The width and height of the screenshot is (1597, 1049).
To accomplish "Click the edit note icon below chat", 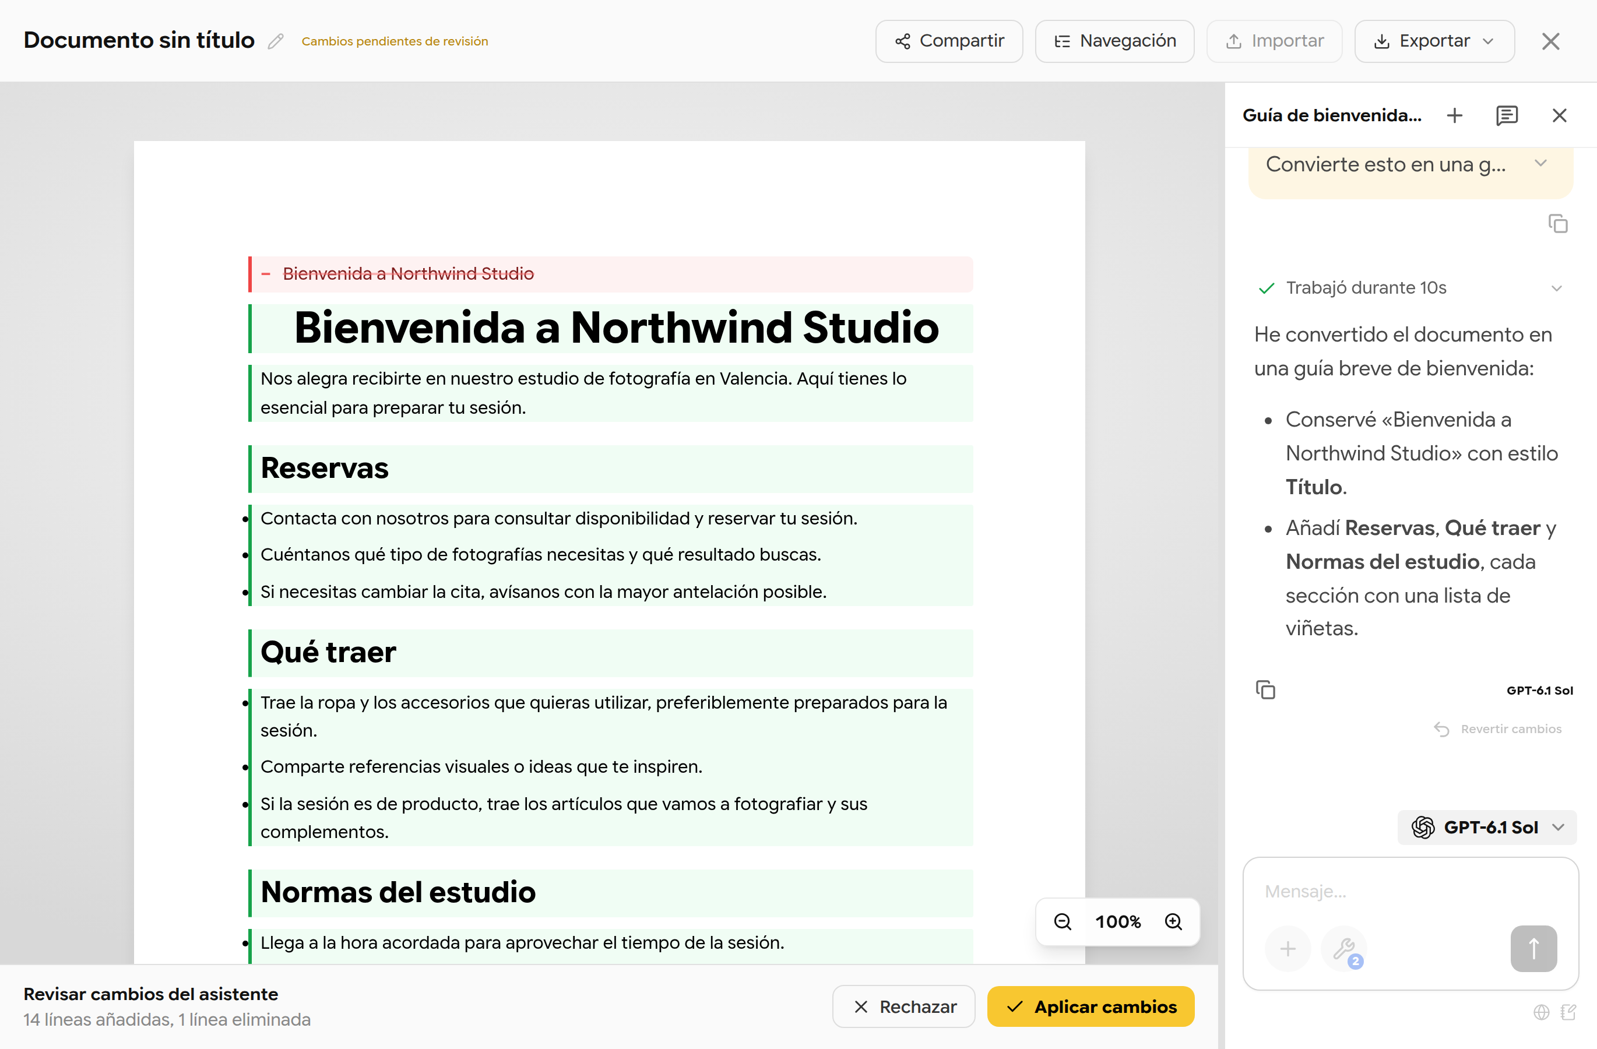I will (x=1568, y=1012).
